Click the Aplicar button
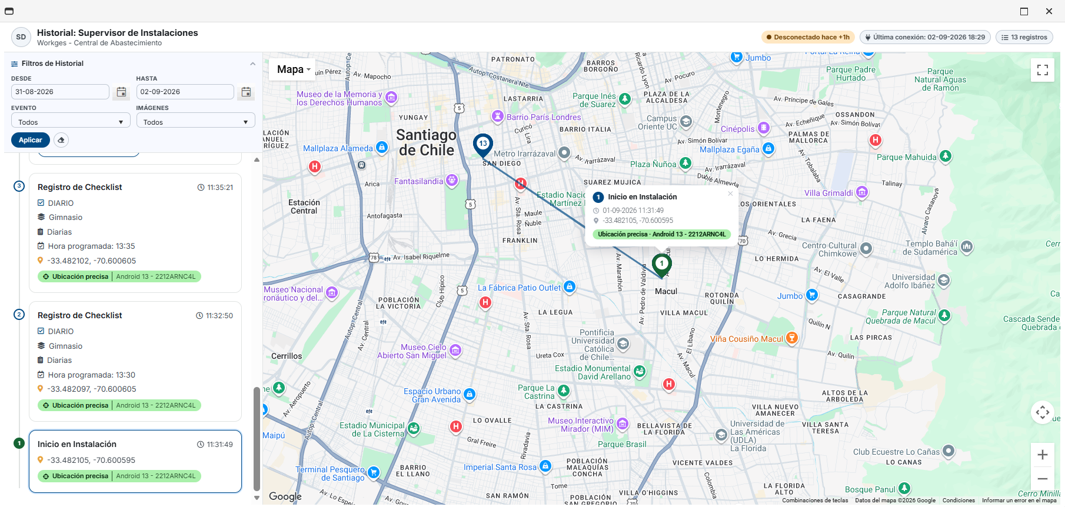This screenshot has height=507, width=1065. tap(30, 140)
